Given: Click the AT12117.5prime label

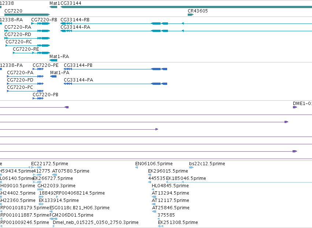Looking at the screenshot, I should 170,201.
